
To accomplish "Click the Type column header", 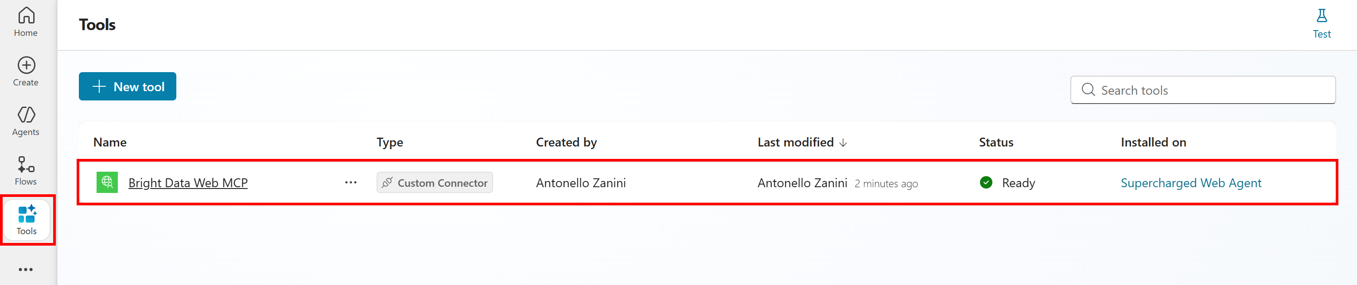I will tap(389, 142).
